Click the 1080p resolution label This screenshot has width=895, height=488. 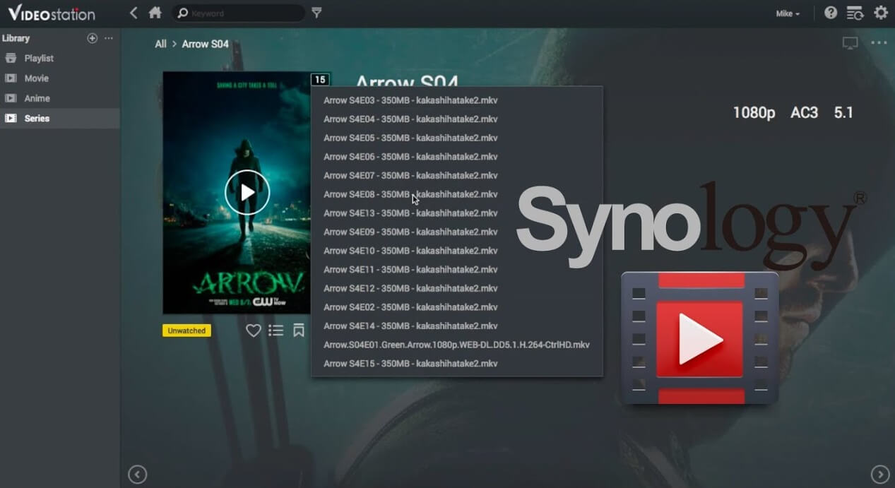[754, 112]
